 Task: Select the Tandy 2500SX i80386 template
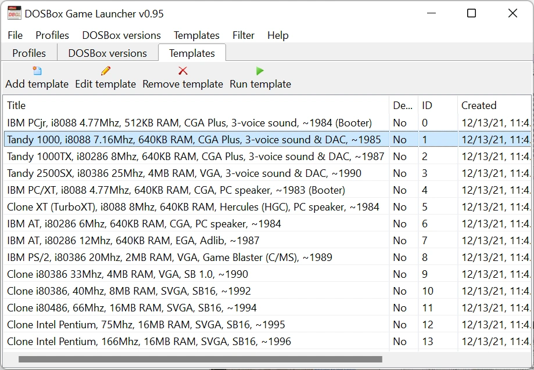click(184, 173)
